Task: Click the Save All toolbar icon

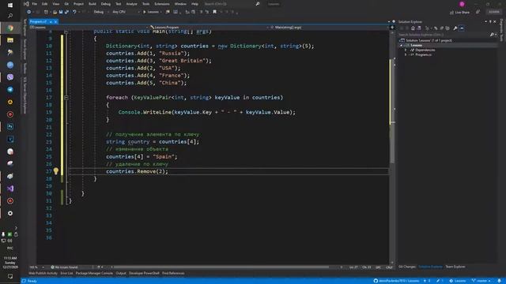Action: pos(66,12)
